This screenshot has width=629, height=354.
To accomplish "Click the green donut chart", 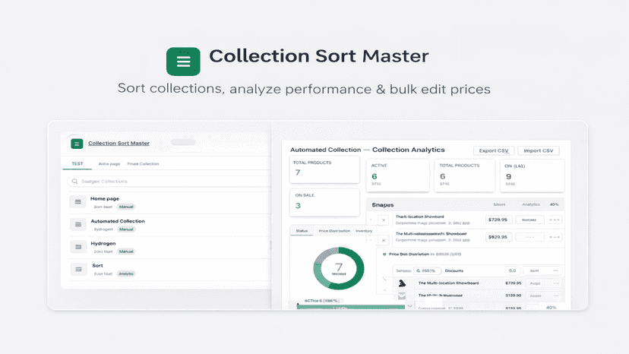I will pos(339,268).
